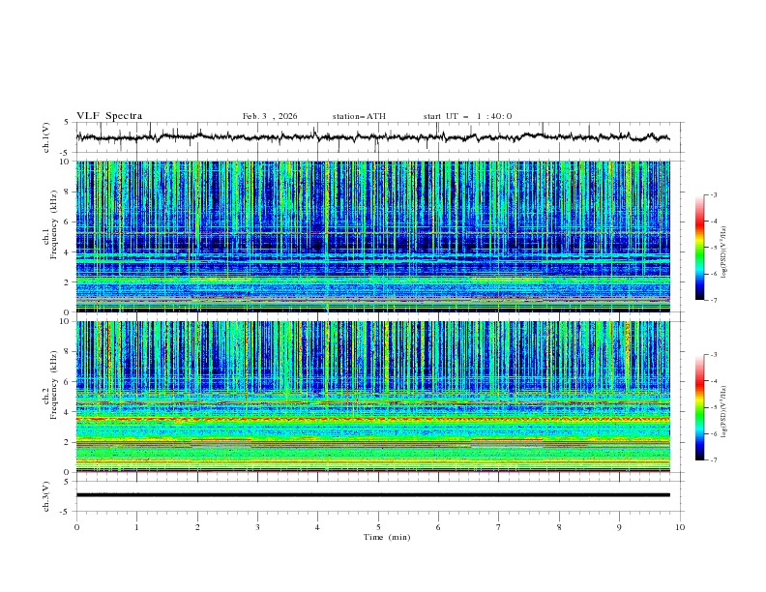766x592 pixels.
Task: Pick the ch.2 PSD color bar
Action: tap(700, 406)
